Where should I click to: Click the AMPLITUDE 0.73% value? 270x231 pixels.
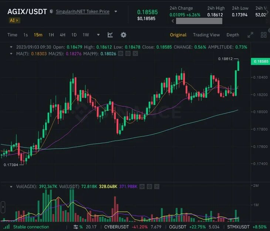tap(241, 47)
